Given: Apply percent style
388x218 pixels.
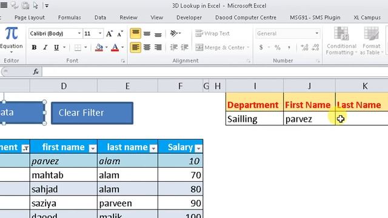Looking at the screenshot, I should point(278,47).
